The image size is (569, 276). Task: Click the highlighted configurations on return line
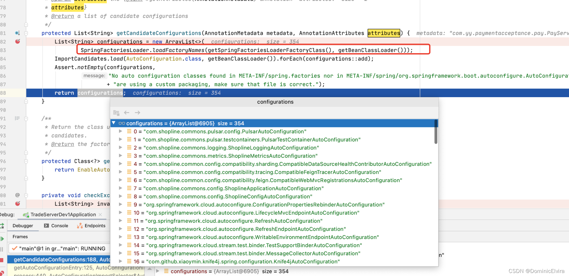(100, 93)
